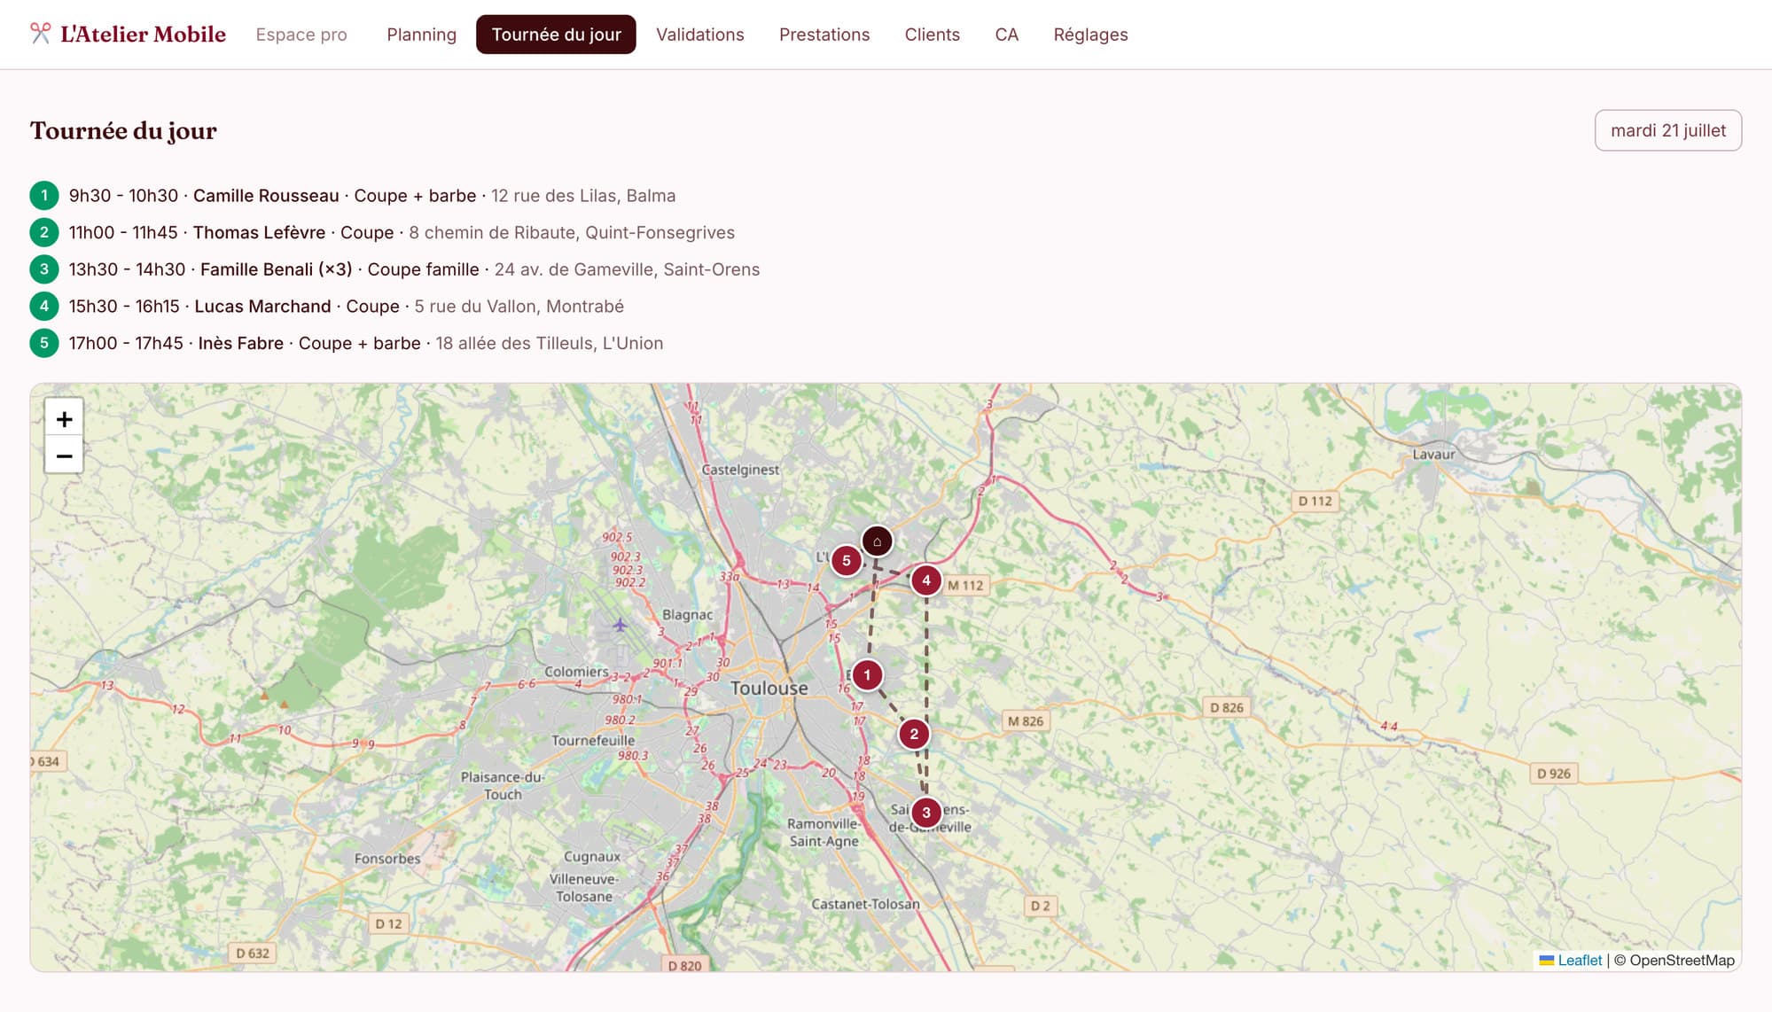Screen dimensions: 1772x1012
Task: Open the mardi 21 juillet date picker
Action: tap(1667, 130)
